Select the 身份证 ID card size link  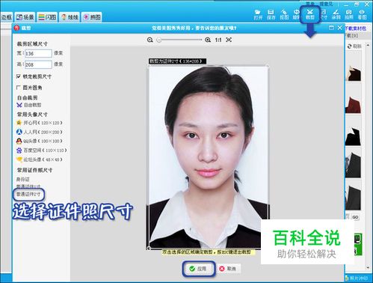tap(23, 179)
